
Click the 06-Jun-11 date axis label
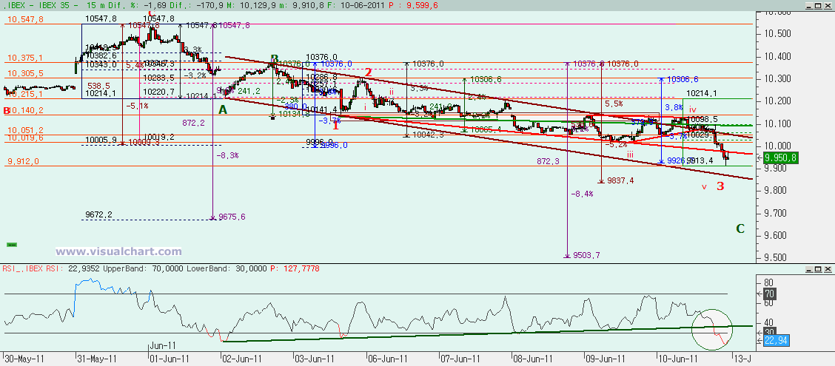tap(388, 358)
